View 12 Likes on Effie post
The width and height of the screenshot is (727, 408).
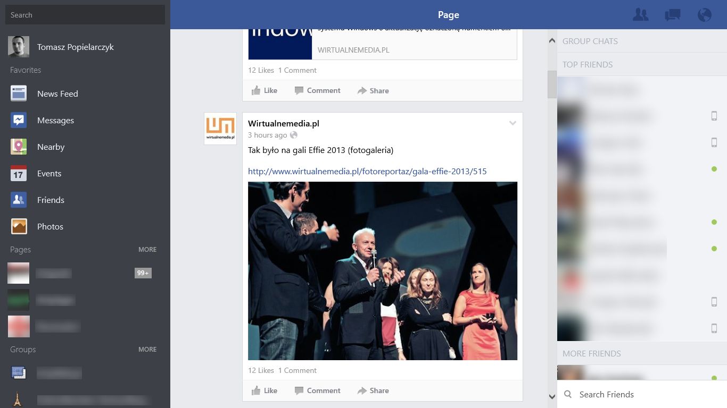(261, 370)
